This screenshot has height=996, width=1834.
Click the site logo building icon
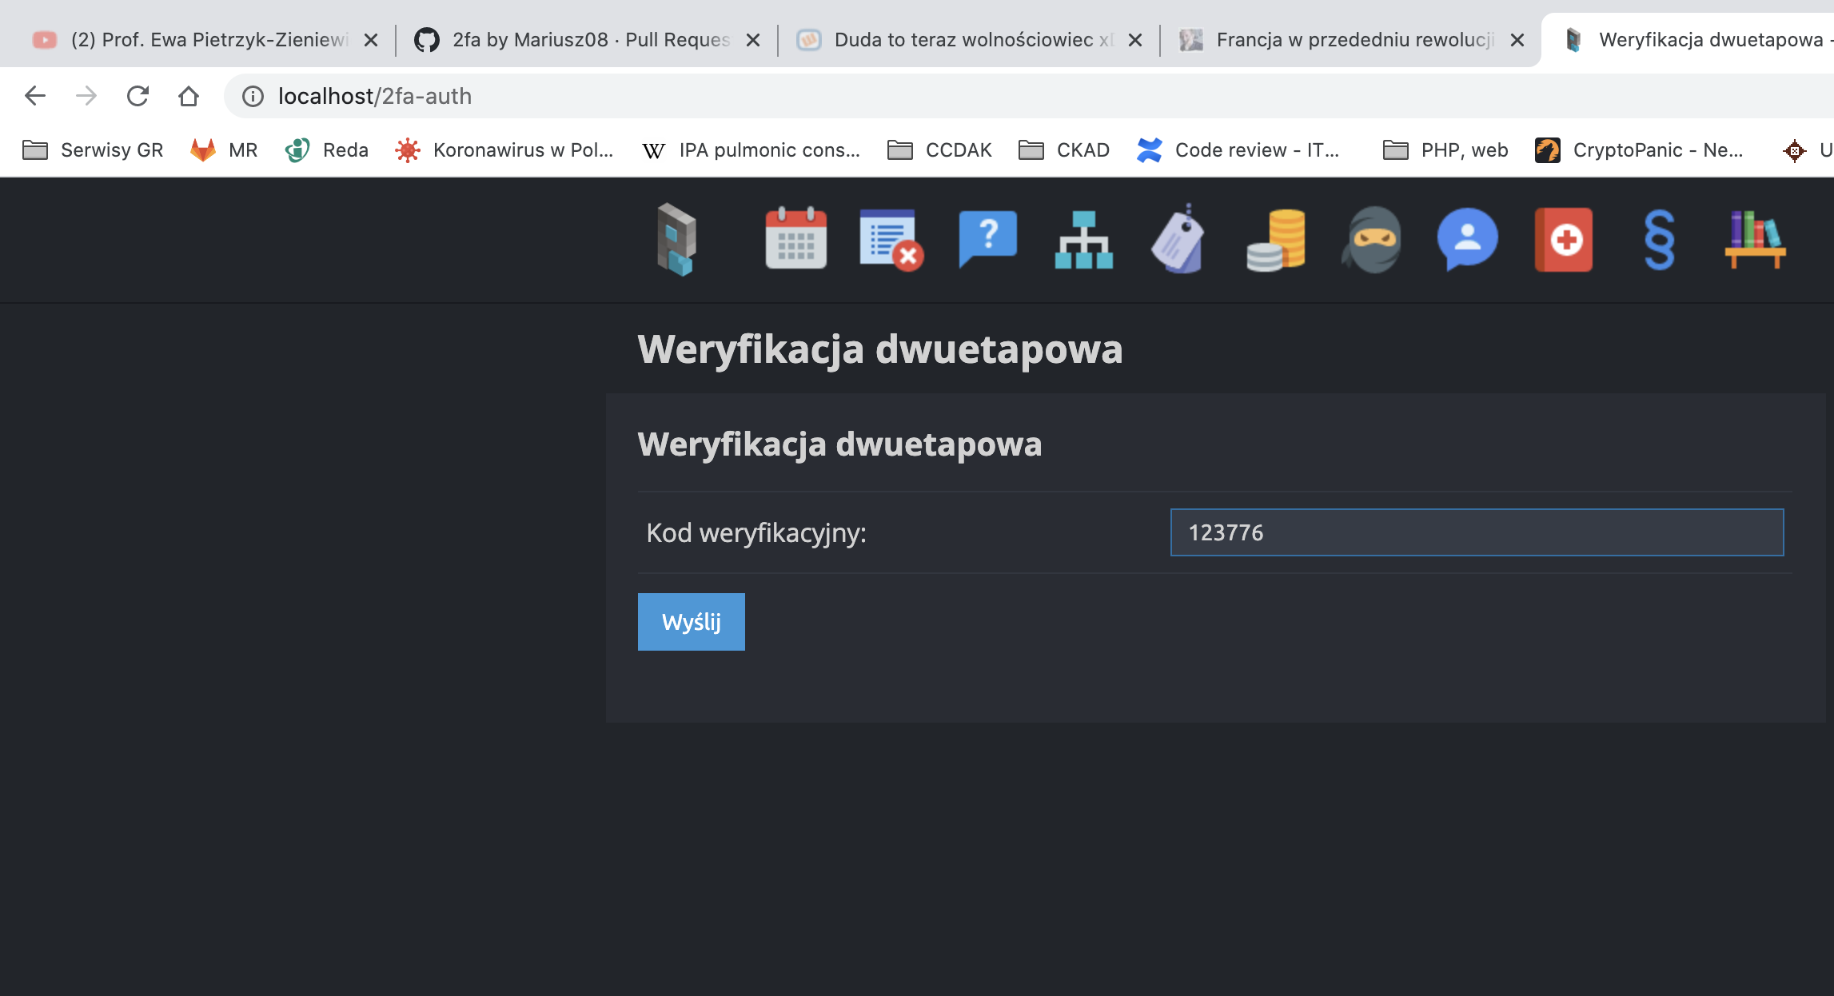click(676, 239)
